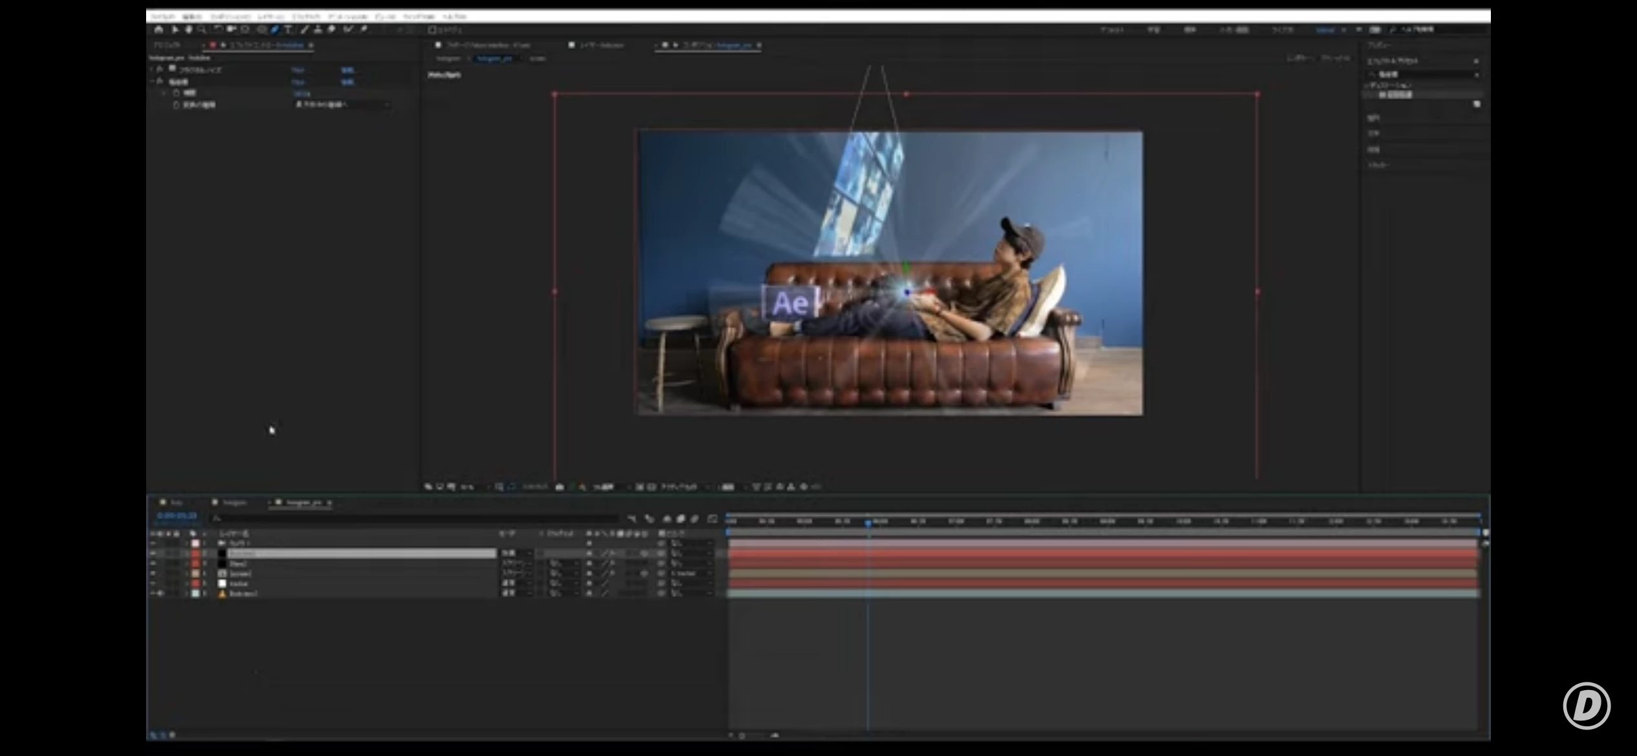
Task: Select the Zoom magnifier tool
Action: 202,30
